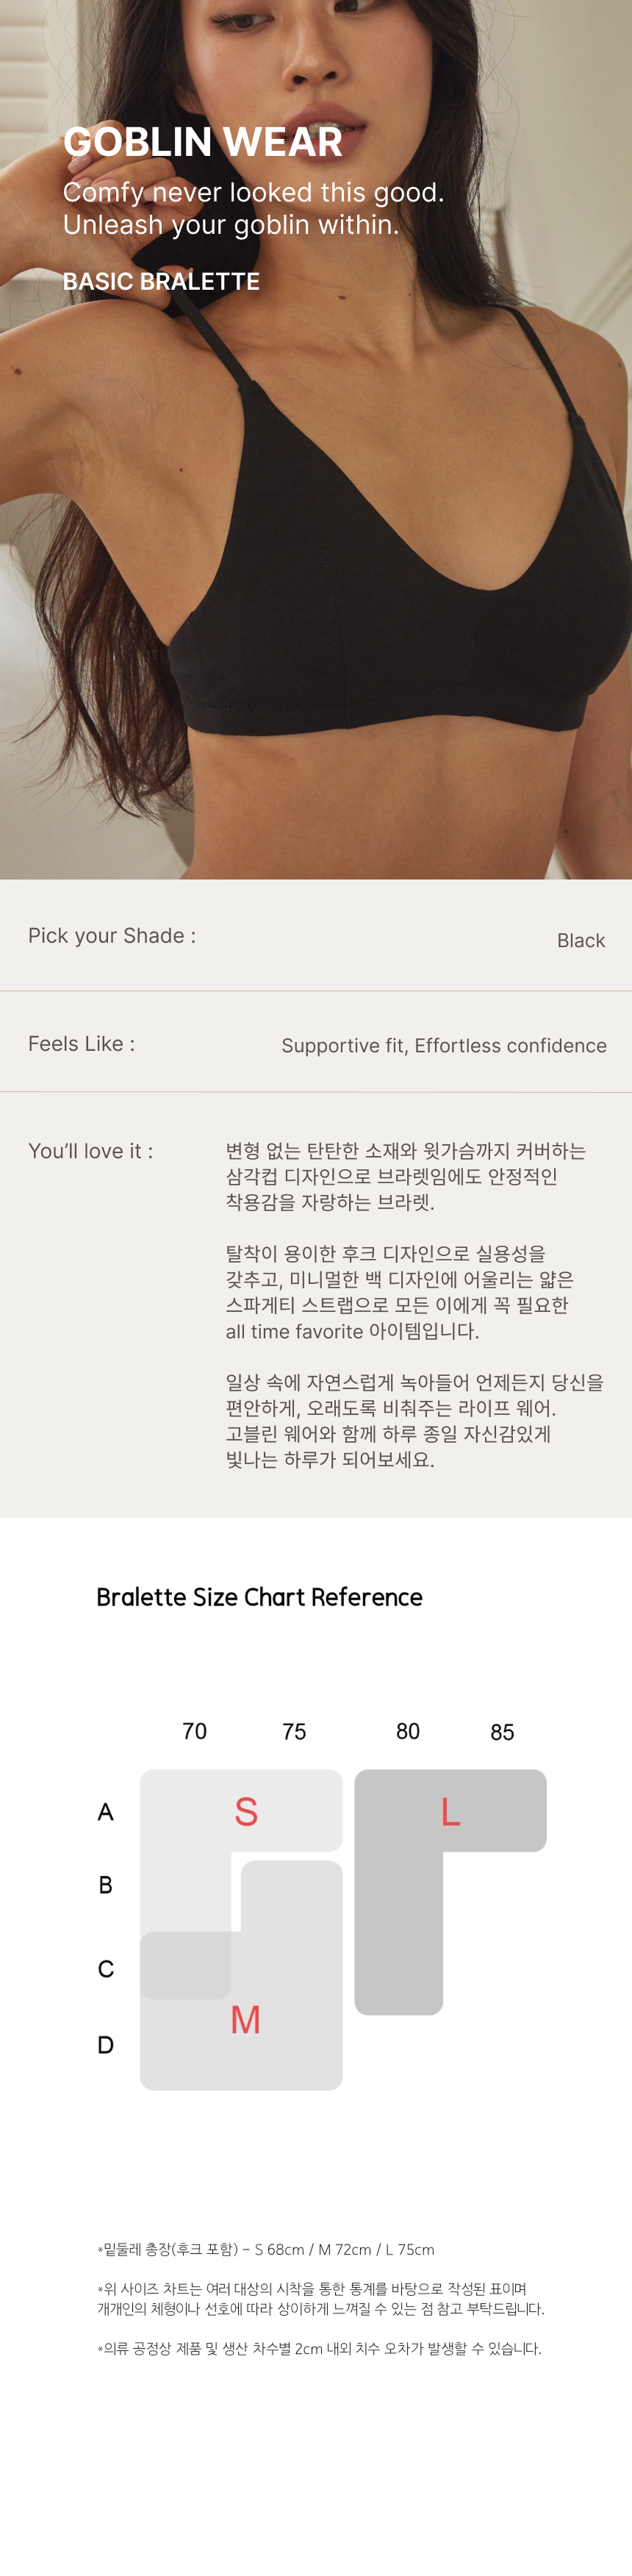Image resolution: width=632 pixels, height=2576 pixels.
Task: Click the 85 band size column header
Action: click(502, 1732)
